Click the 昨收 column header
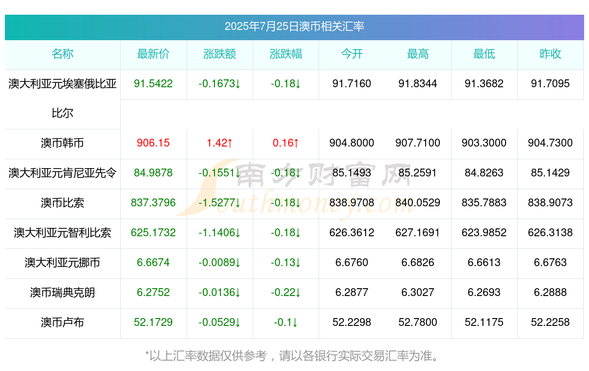This screenshot has width=589, height=371. [551, 54]
